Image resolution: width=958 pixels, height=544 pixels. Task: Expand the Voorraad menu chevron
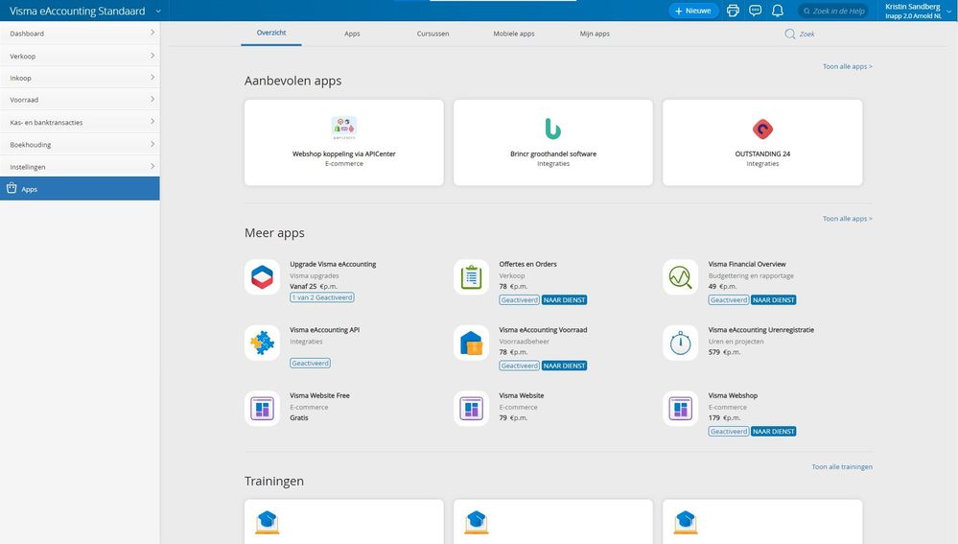click(152, 99)
